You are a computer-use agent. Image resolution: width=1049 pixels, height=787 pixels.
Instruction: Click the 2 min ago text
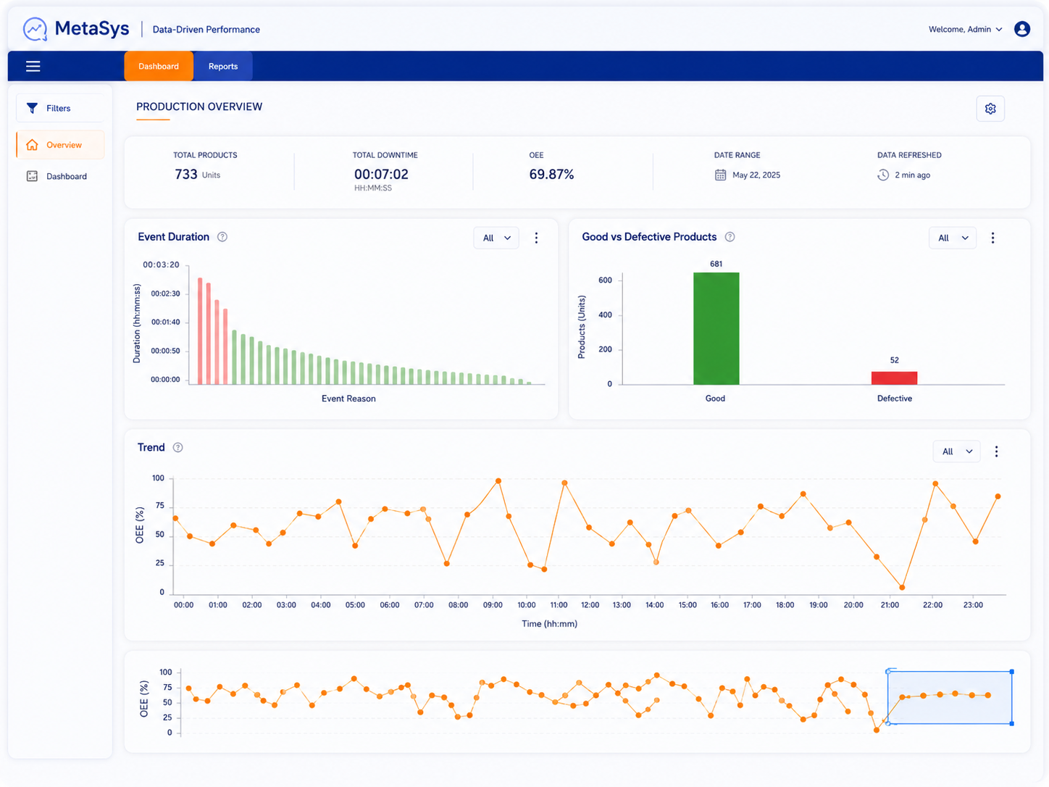(913, 175)
